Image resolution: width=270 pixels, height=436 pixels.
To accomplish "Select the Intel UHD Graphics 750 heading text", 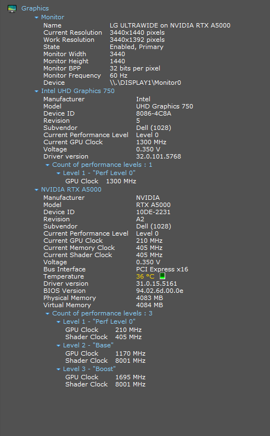I will [x=78, y=91].
